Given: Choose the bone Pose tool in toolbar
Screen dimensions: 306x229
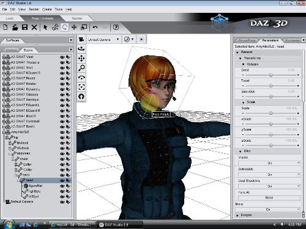Looking at the screenshot, I should click(55, 27).
